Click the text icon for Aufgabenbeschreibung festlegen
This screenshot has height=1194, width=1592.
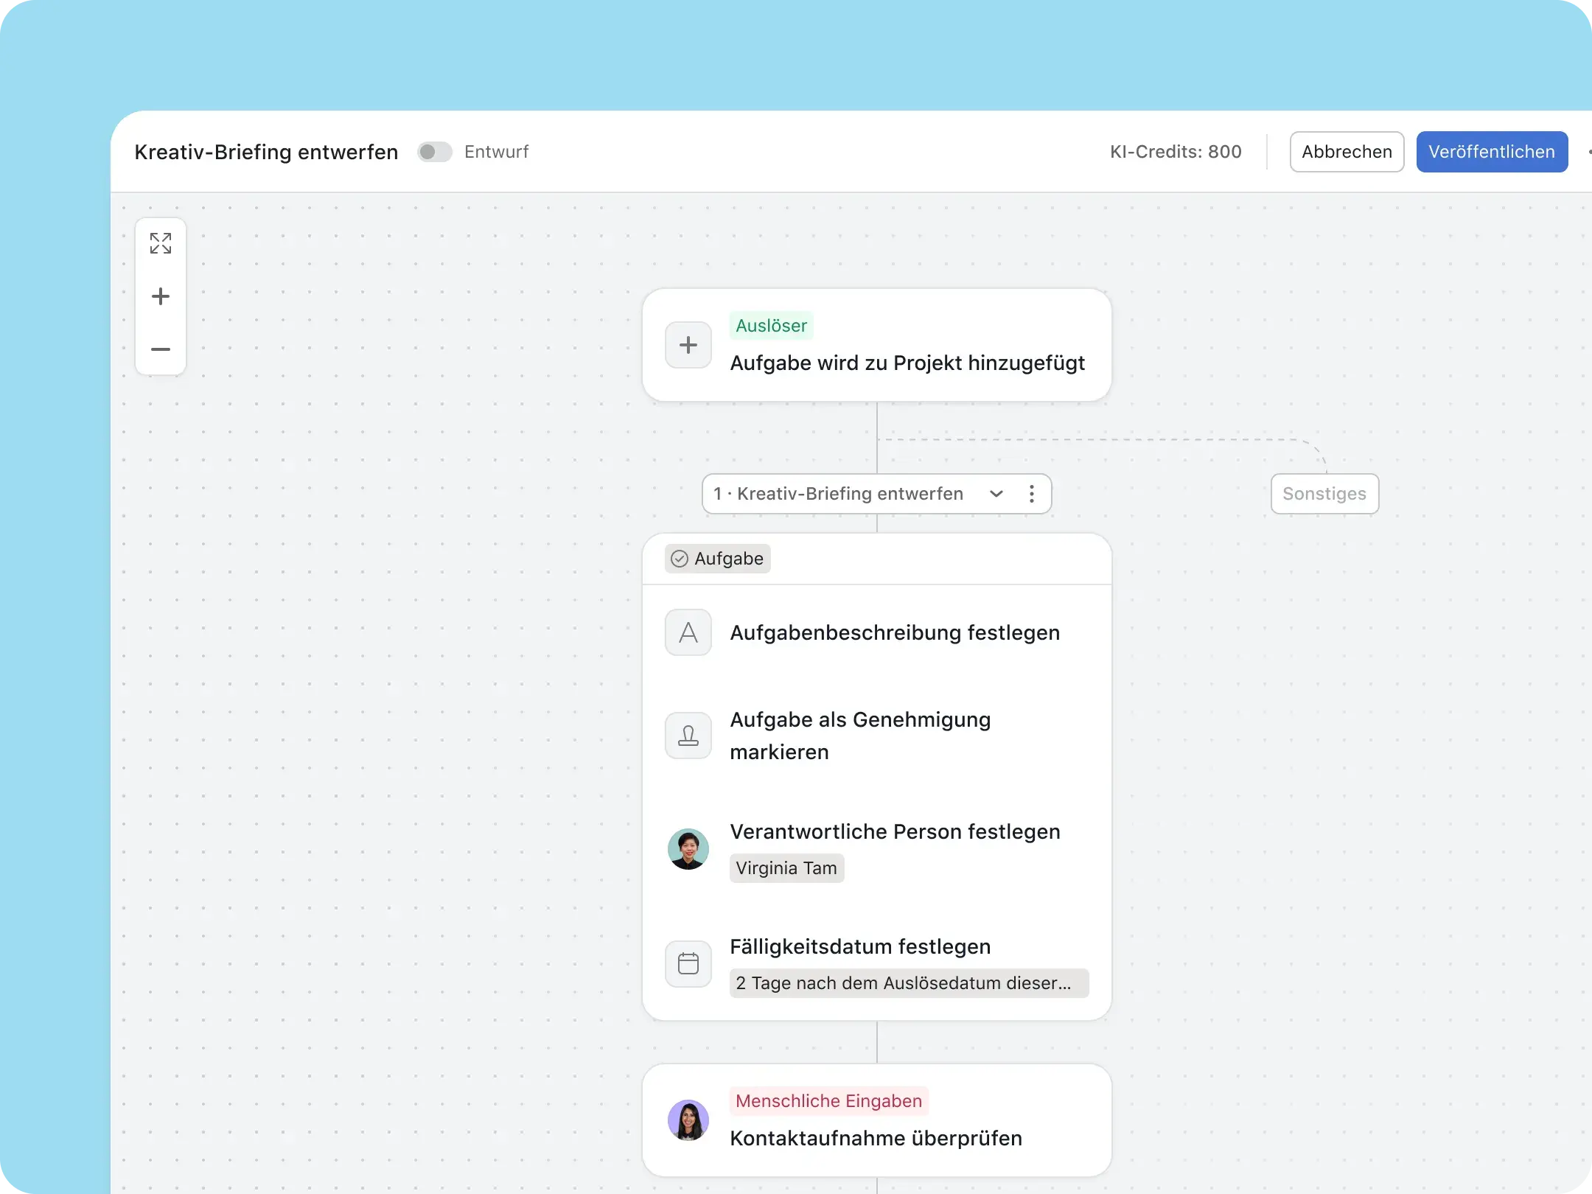(x=688, y=632)
